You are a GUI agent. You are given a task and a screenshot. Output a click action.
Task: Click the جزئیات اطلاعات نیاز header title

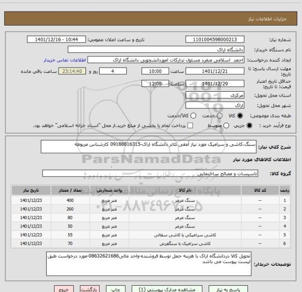click(267, 19)
